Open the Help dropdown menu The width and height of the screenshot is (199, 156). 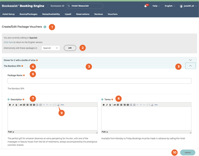(156, 6)
